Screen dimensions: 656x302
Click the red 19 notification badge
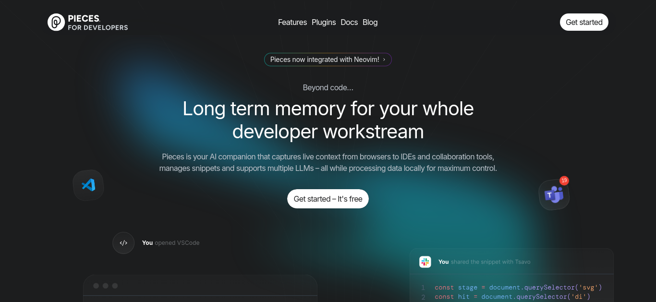tap(564, 181)
